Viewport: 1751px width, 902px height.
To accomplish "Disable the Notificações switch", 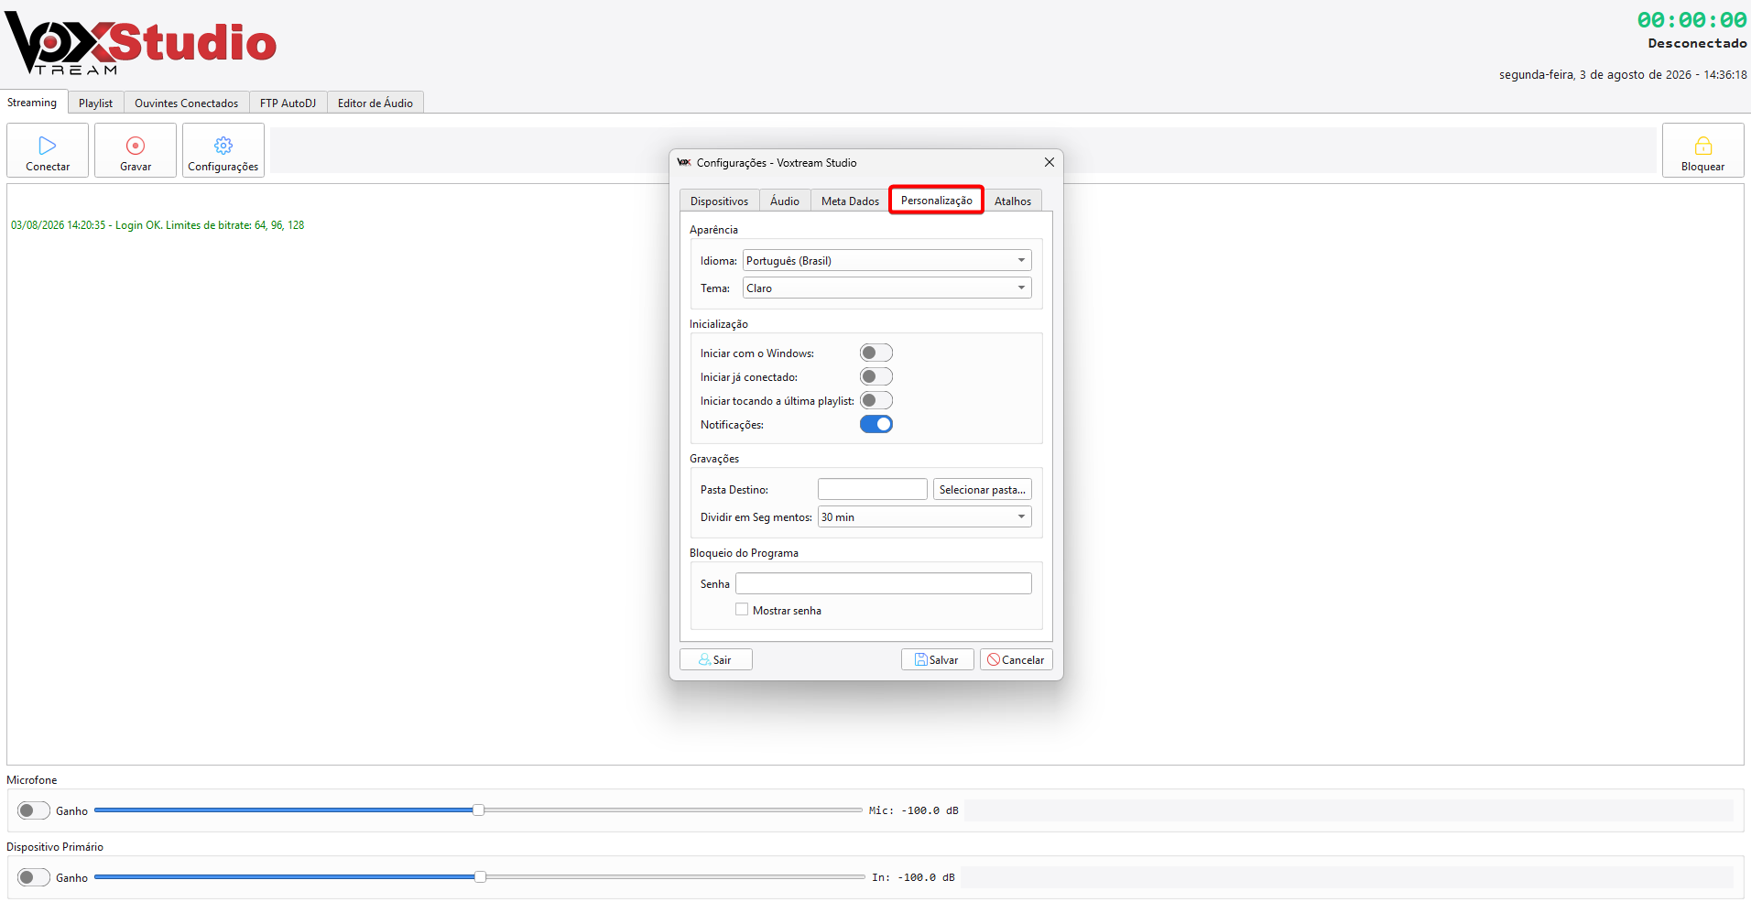I will coord(876,424).
